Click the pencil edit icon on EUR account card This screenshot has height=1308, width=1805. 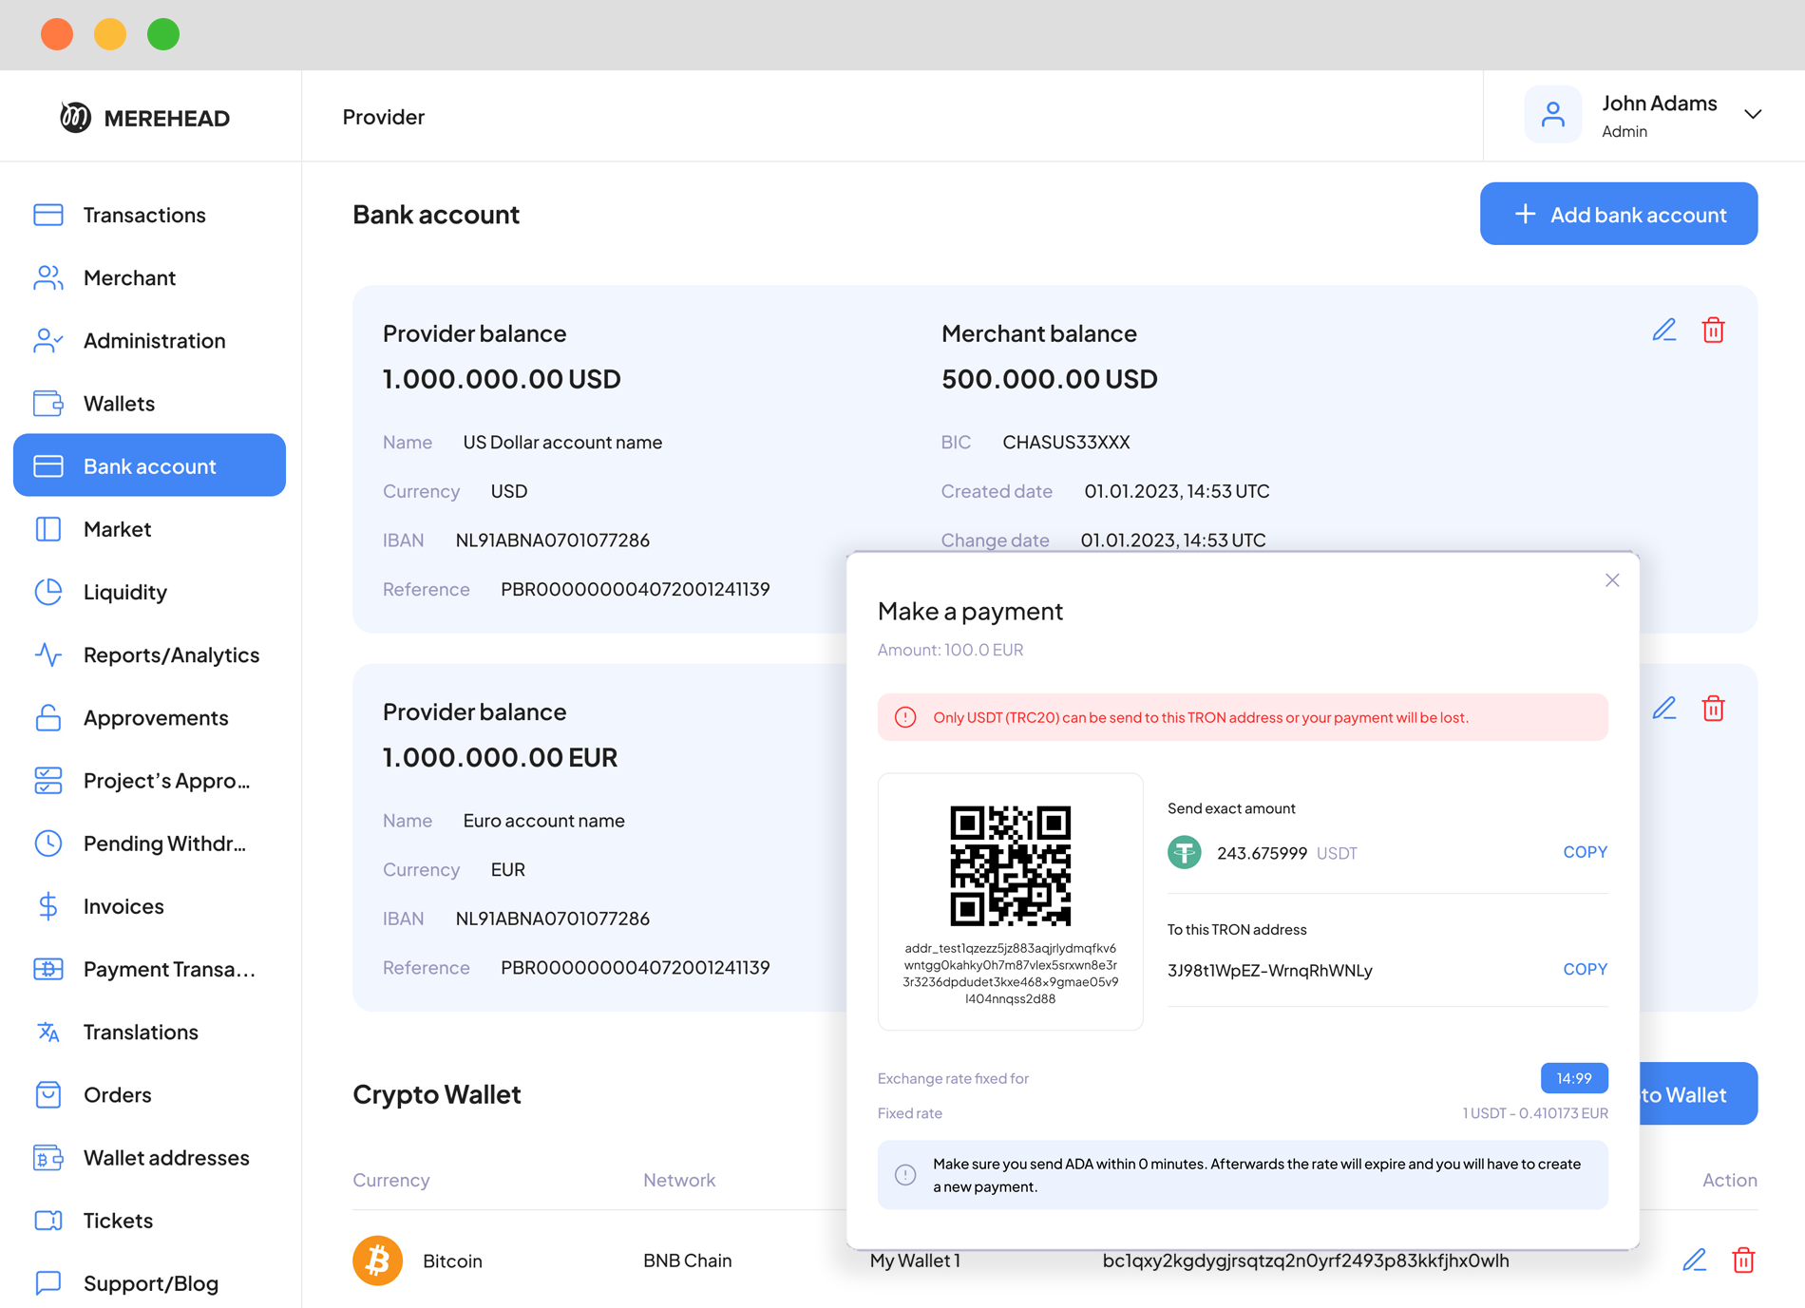(1663, 709)
